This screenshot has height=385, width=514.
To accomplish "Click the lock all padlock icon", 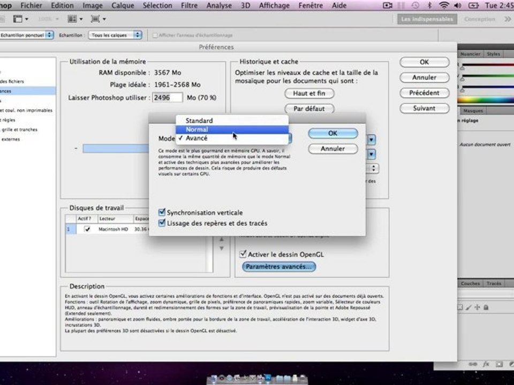I will 486,307.
